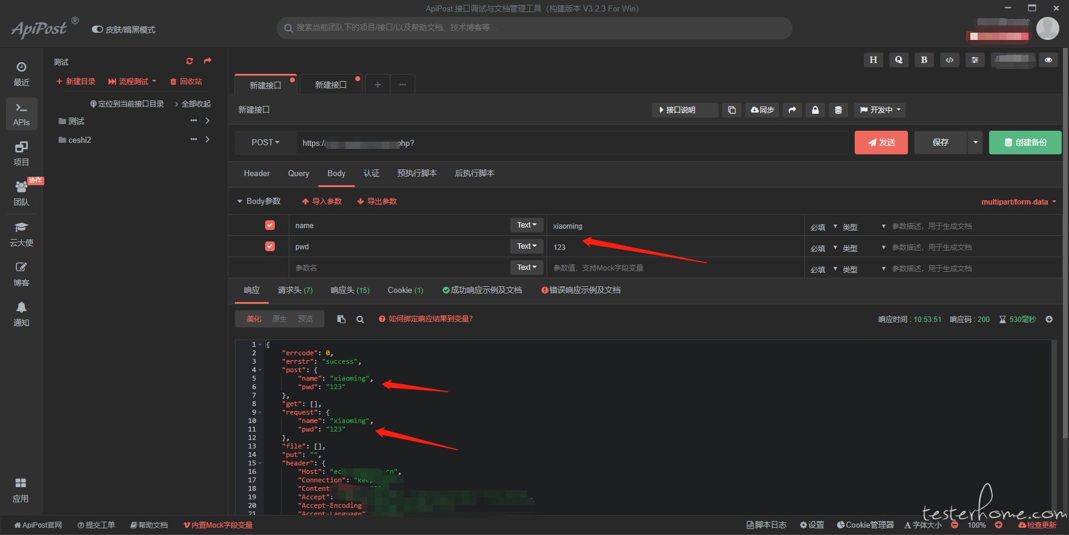This screenshot has width=1069, height=535.
Task: Click the global search input field
Action: [534, 28]
